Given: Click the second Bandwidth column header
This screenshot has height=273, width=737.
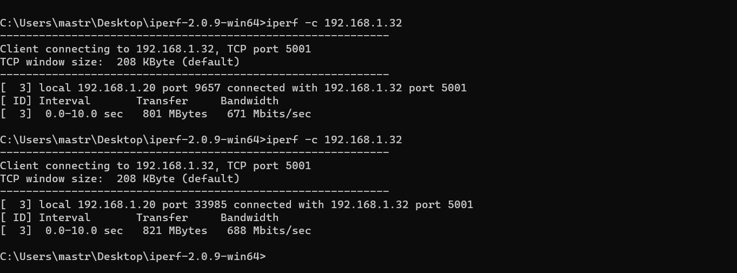Looking at the screenshot, I should click(249, 217).
